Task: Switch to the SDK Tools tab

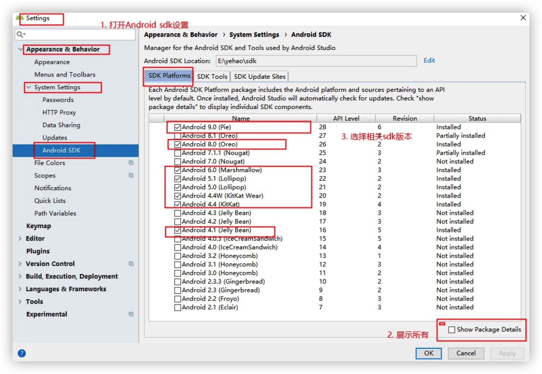Action: pyautogui.click(x=212, y=76)
